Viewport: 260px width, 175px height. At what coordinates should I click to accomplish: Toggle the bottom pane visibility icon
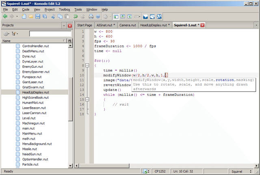click(122, 17)
